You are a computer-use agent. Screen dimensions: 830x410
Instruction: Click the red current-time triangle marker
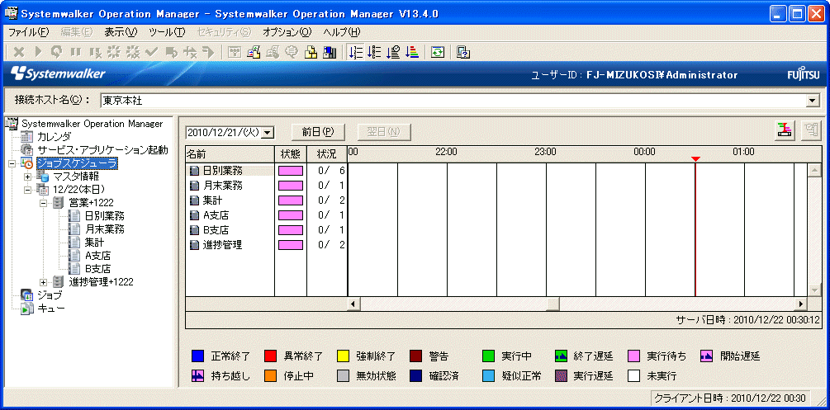(695, 158)
